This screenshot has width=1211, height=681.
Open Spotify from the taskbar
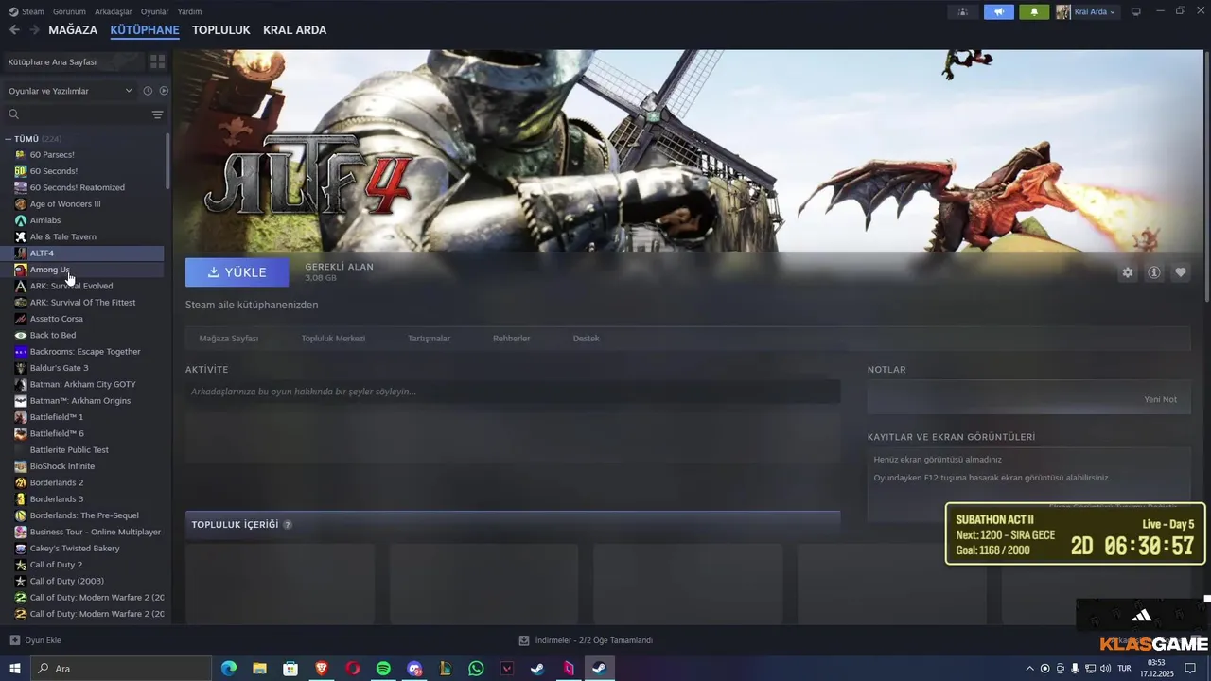383,669
